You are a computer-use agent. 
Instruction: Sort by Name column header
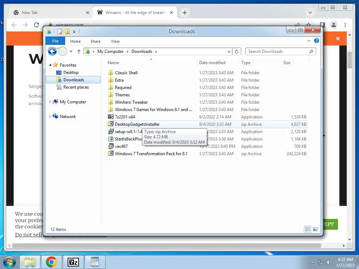pos(151,62)
